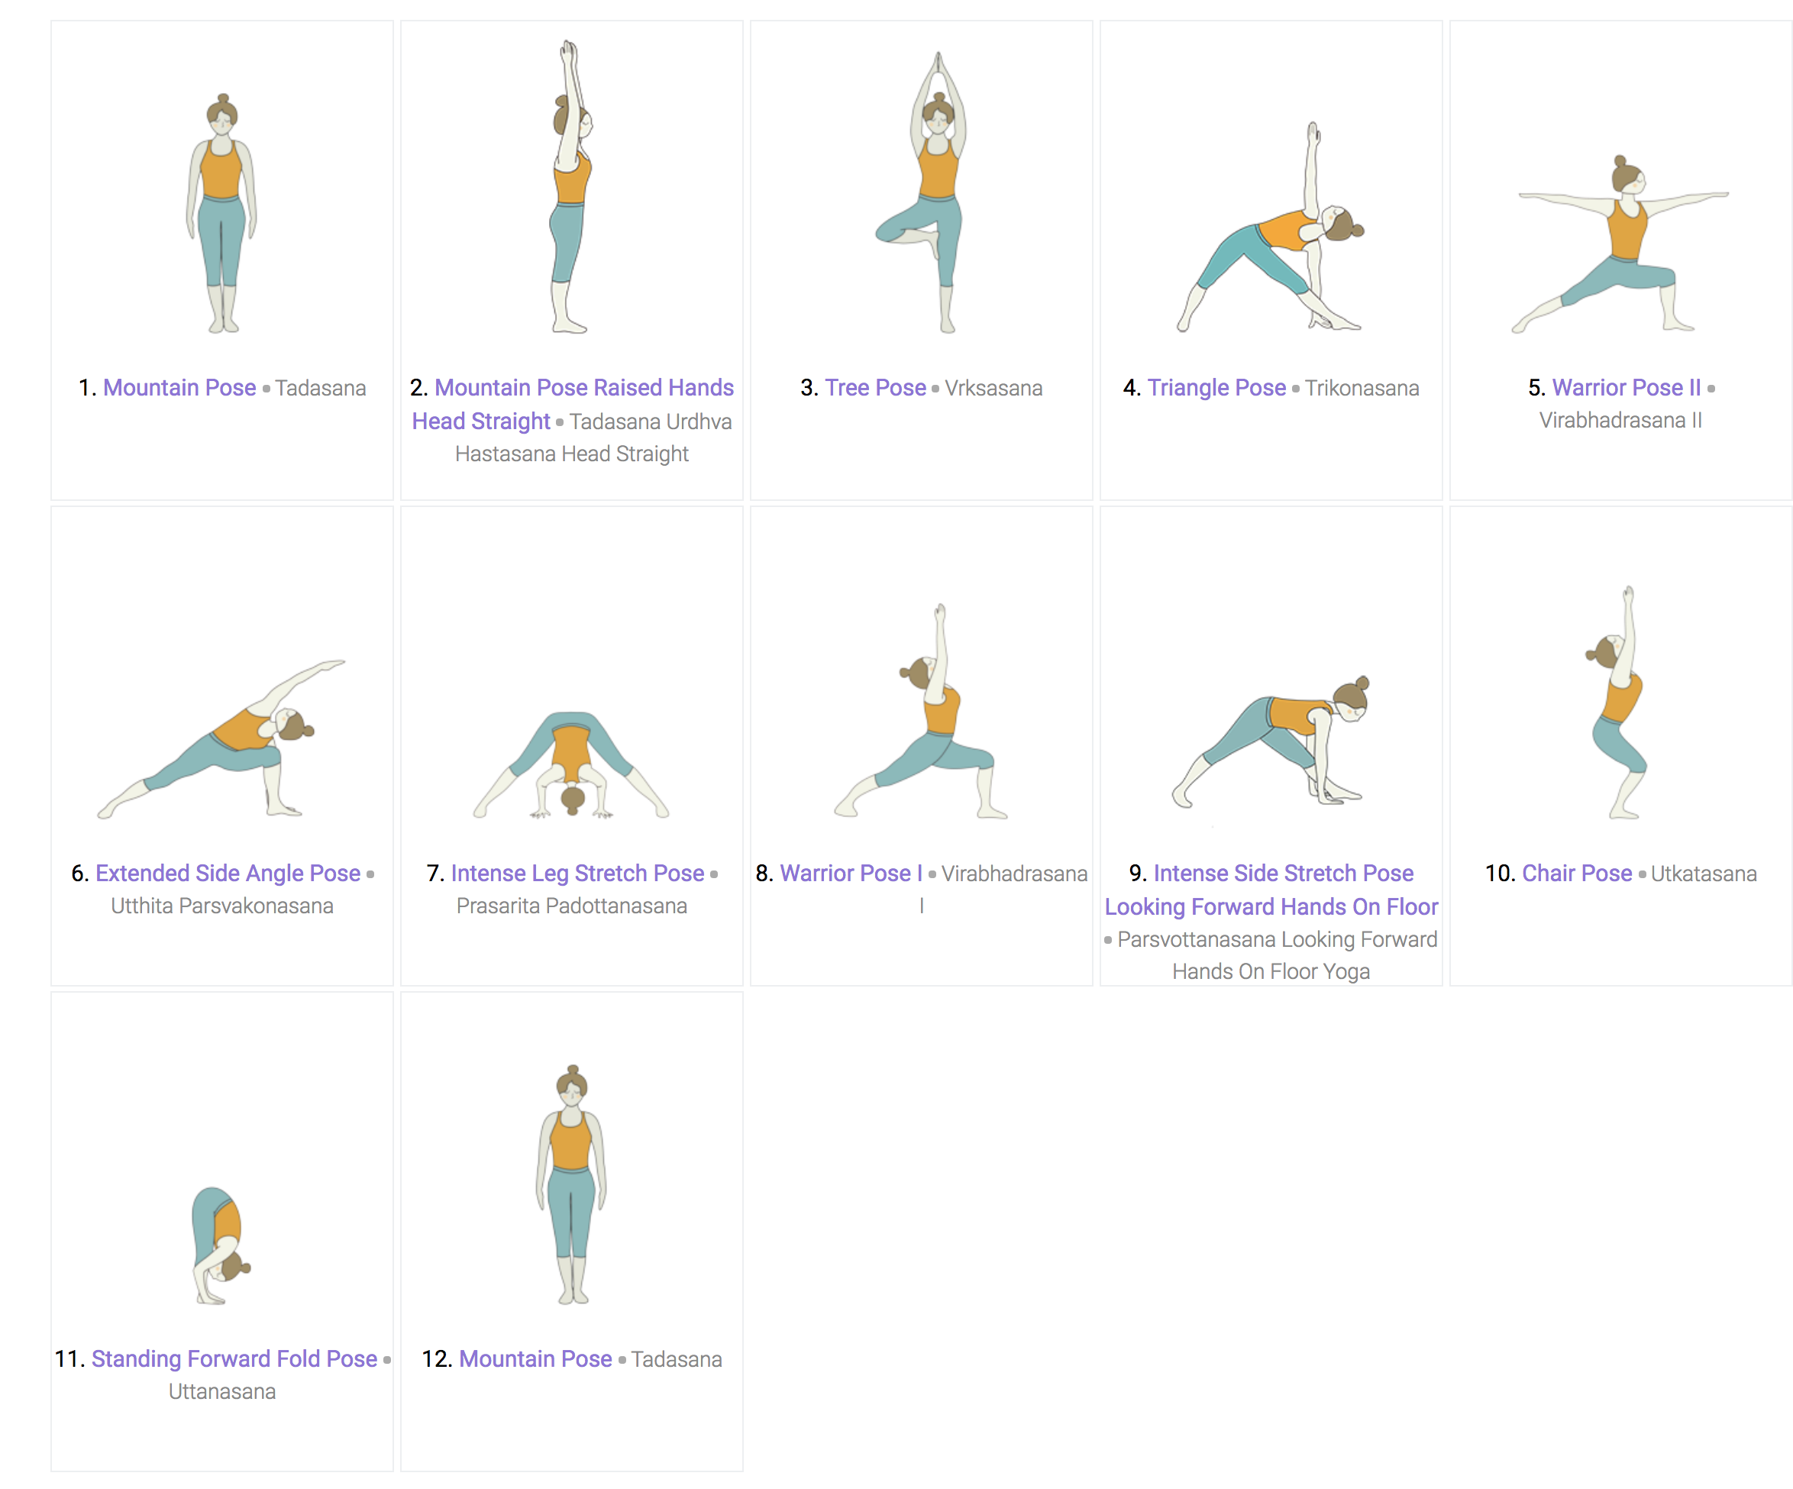1793x1489 pixels.
Task: Open Intense Side Stretch Pose Looking Forward link
Action: 1271,890
